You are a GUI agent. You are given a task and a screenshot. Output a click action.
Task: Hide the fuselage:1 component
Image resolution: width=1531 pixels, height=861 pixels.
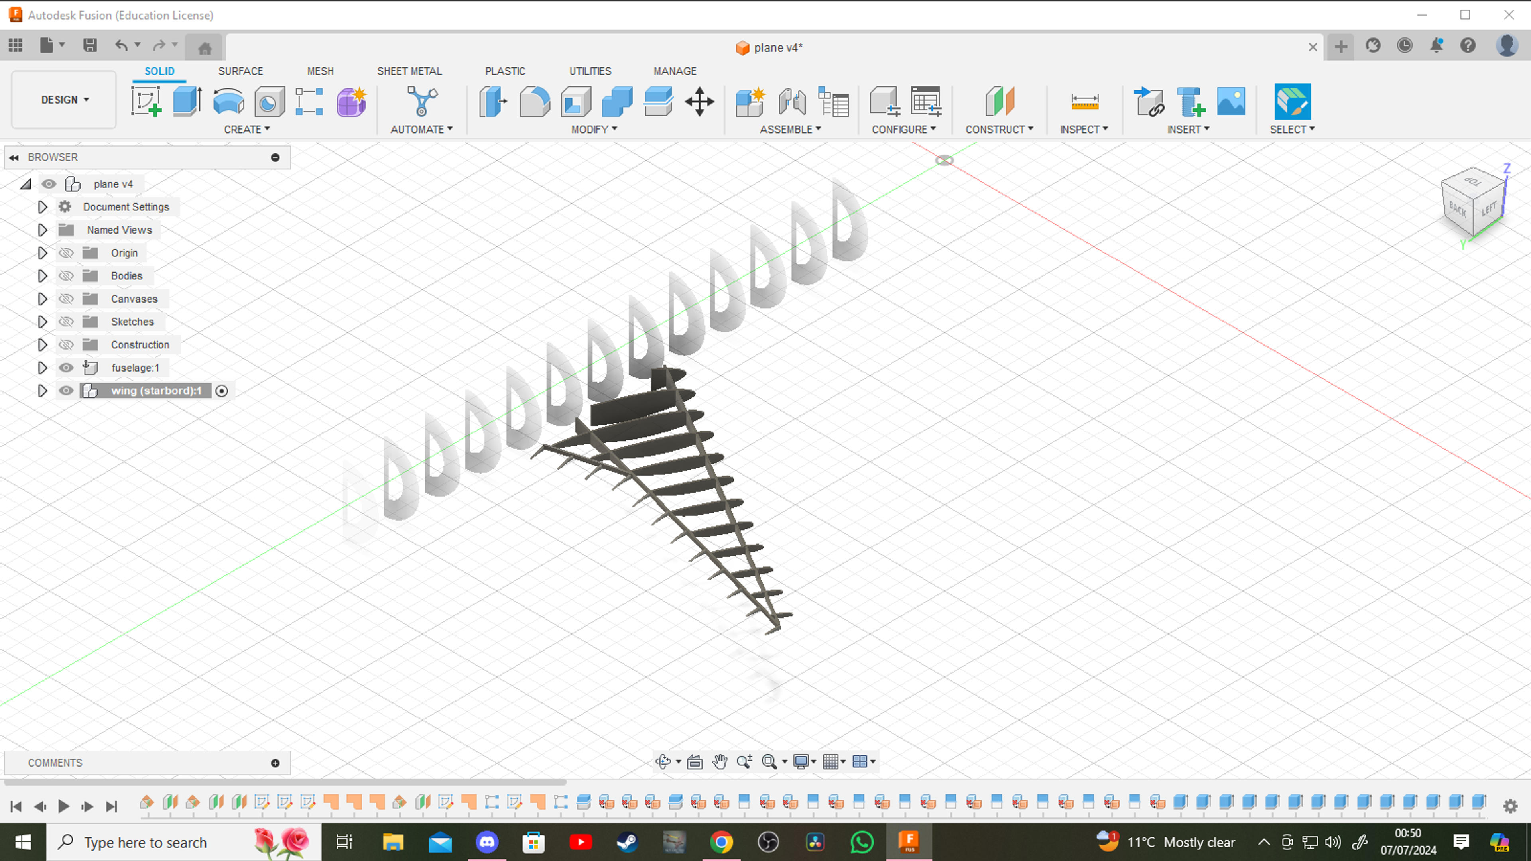coord(66,368)
